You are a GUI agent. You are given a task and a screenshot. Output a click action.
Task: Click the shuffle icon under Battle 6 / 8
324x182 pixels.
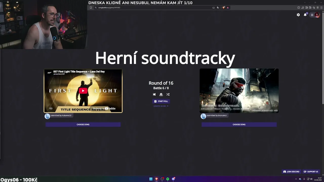pos(168,95)
